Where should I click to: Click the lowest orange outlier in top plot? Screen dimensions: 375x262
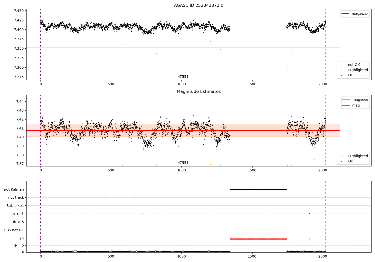pyautogui.click(x=287, y=69)
